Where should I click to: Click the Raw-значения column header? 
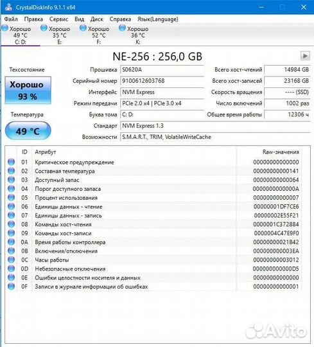pyautogui.click(x=269, y=152)
